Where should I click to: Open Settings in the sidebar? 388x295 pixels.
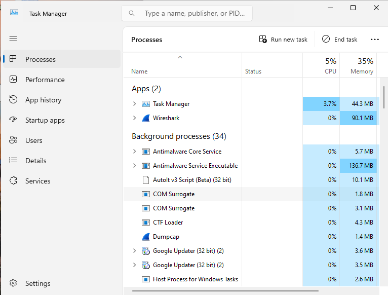click(x=37, y=283)
